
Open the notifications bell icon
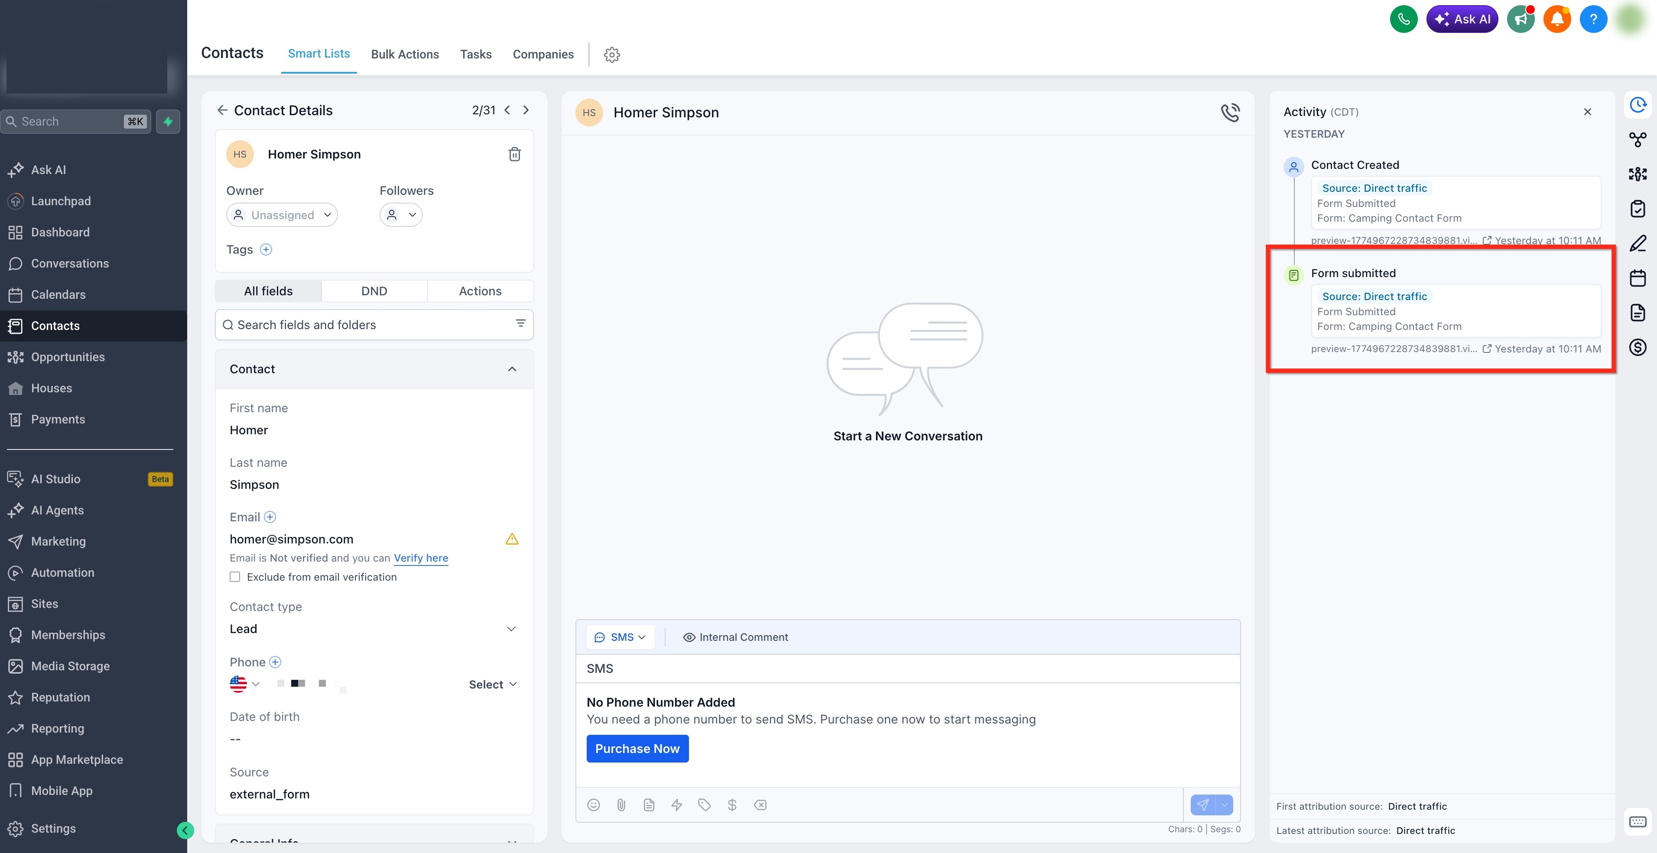(x=1556, y=19)
